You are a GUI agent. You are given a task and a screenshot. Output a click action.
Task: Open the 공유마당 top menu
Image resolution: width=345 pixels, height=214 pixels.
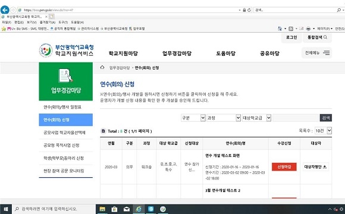pos(269,53)
